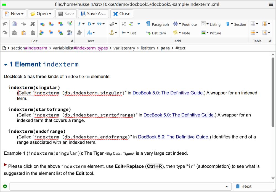
Task: Select section#indexterm in the node path
Action: (29, 48)
